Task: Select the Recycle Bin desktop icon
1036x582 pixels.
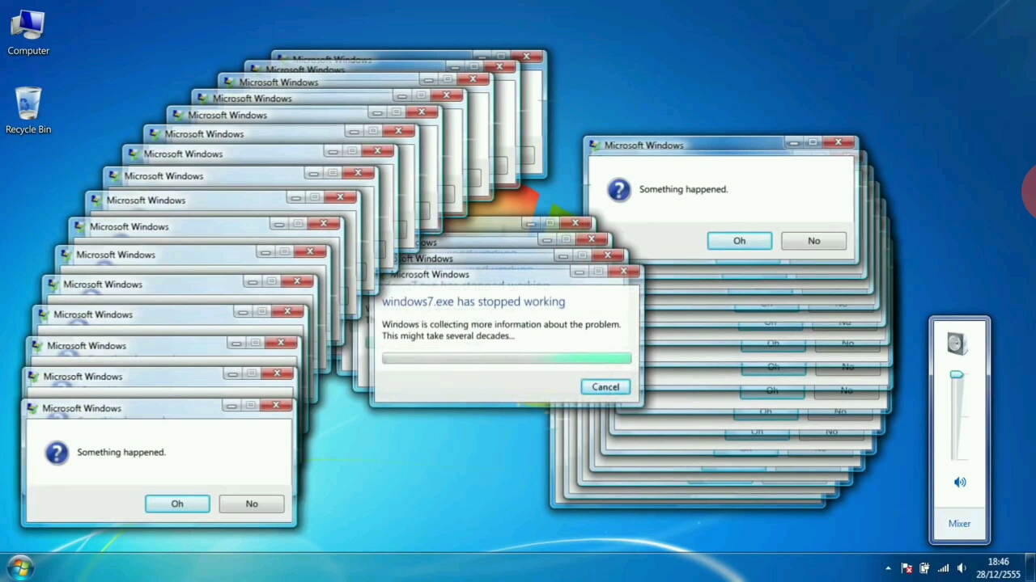Action: point(28,111)
